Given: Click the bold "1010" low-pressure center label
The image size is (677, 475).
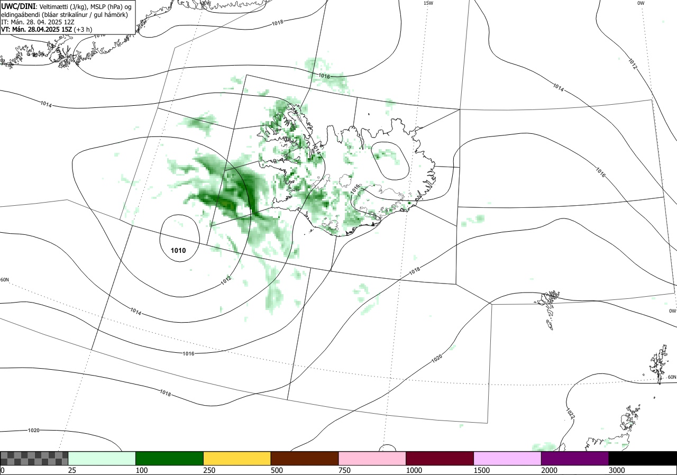Looking at the screenshot, I should [x=178, y=251].
